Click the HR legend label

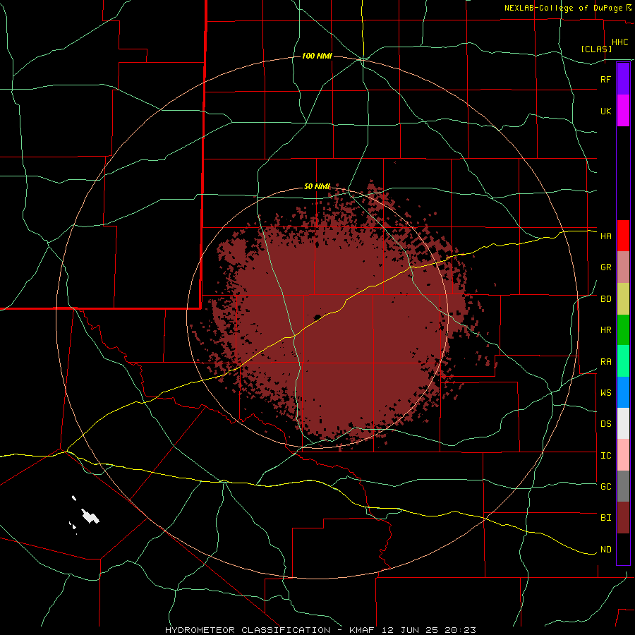pos(605,330)
